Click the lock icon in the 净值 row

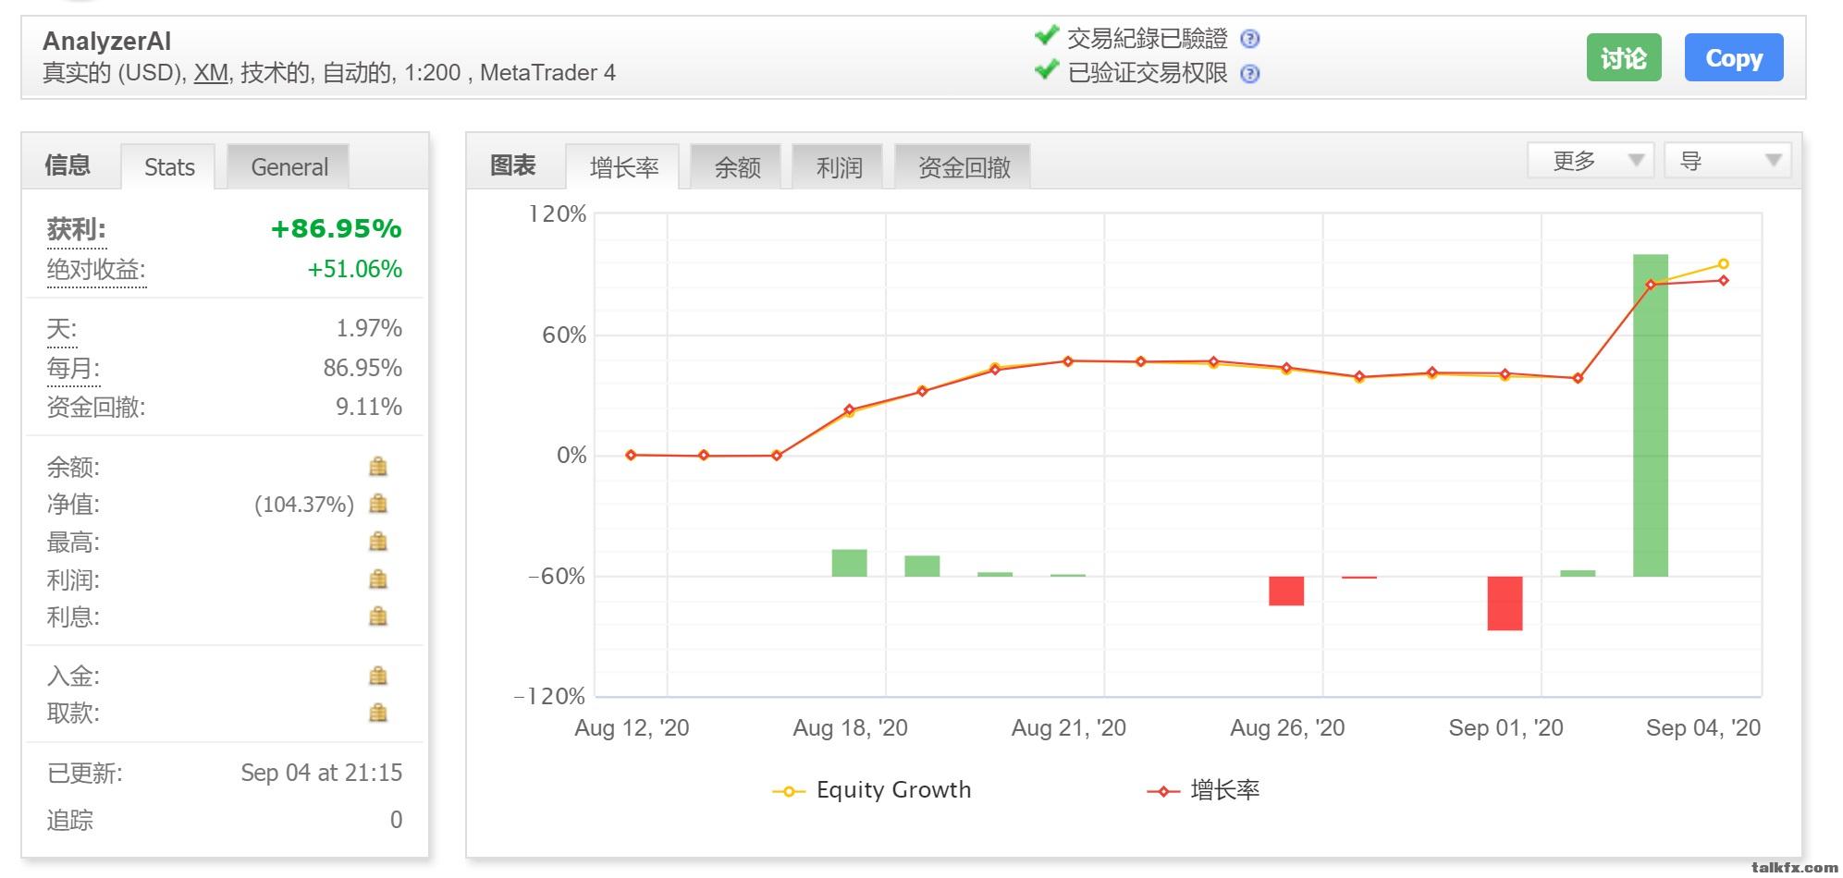[x=378, y=504]
